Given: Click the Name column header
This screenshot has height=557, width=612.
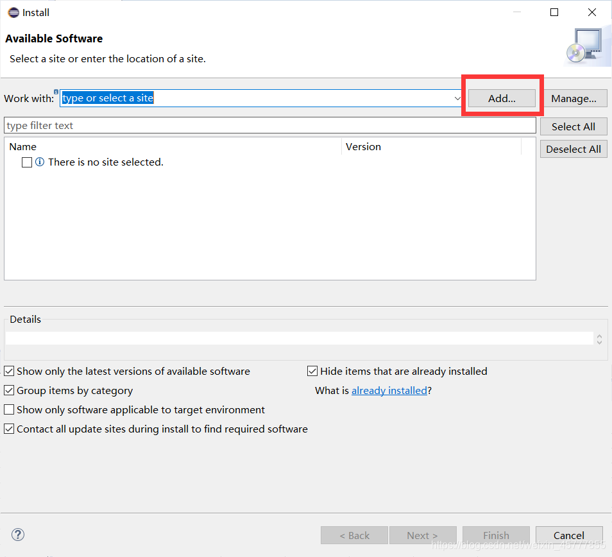Looking at the screenshot, I should coord(174,147).
